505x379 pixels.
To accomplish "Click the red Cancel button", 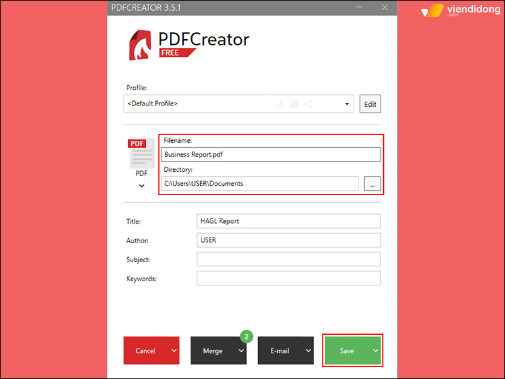I will (146, 351).
